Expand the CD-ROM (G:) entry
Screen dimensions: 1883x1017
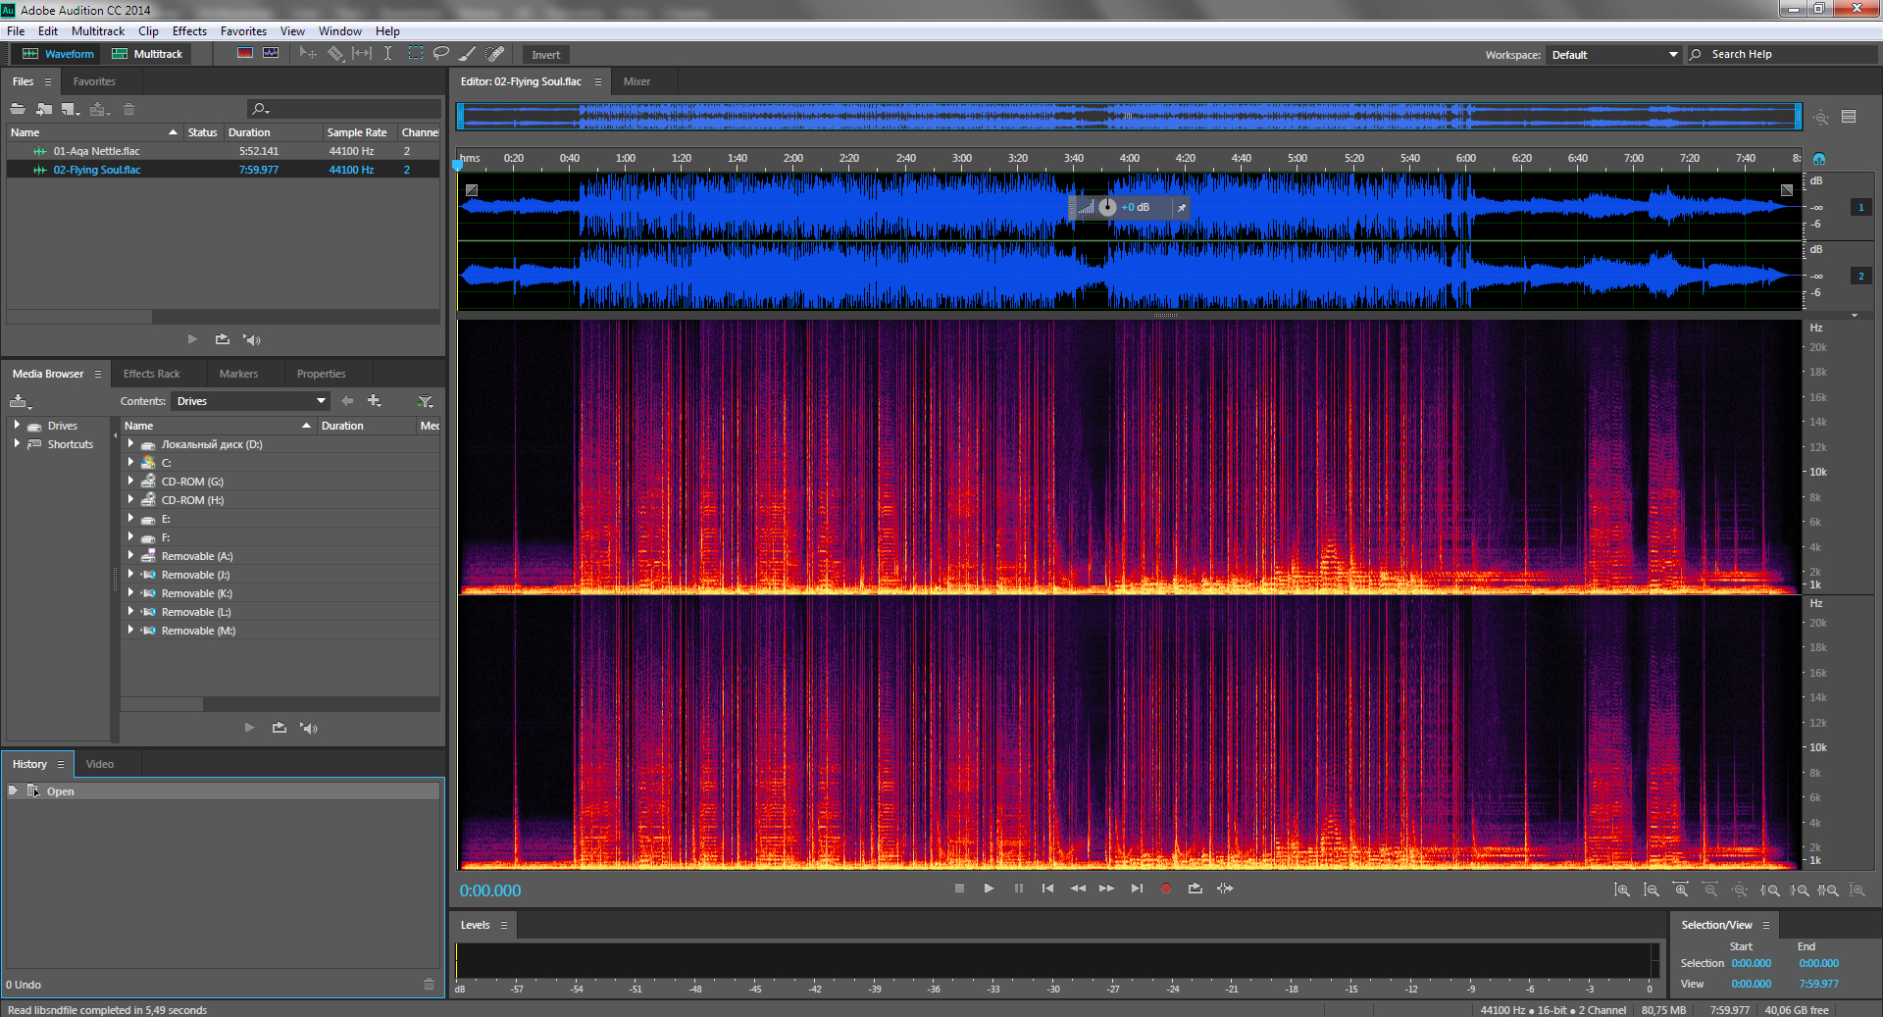(x=130, y=481)
